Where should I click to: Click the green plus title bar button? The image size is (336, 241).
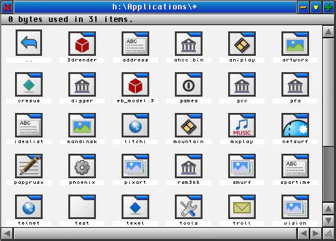pos(328,8)
